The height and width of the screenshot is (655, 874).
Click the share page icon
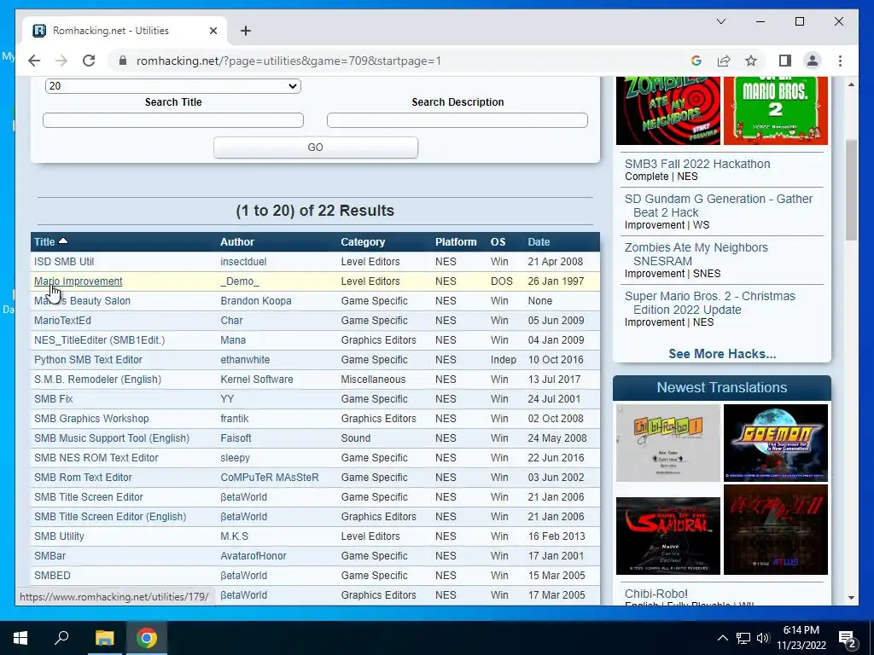coord(724,61)
